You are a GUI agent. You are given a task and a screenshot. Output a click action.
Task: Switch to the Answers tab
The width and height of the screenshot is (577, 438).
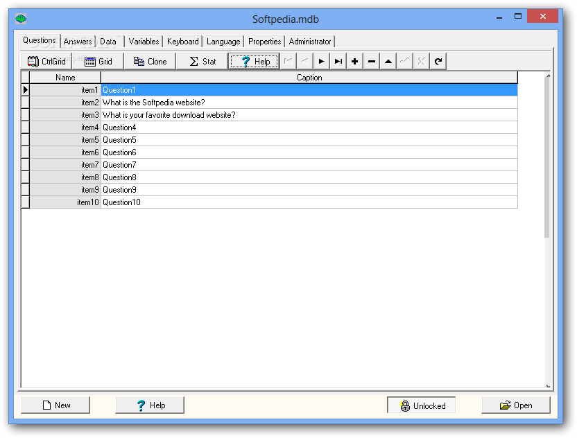coord(78,42)
